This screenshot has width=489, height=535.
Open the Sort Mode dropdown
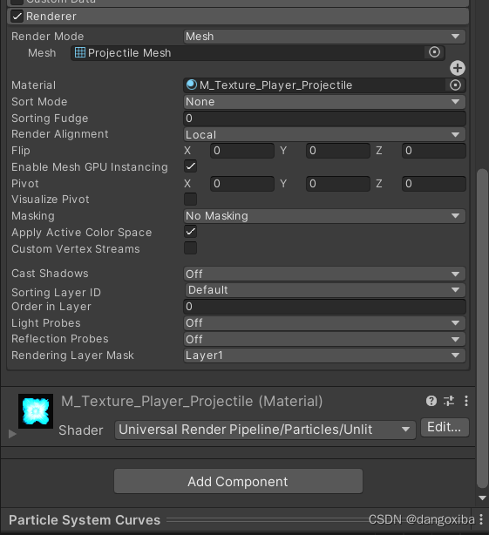(x=324, y=102)
